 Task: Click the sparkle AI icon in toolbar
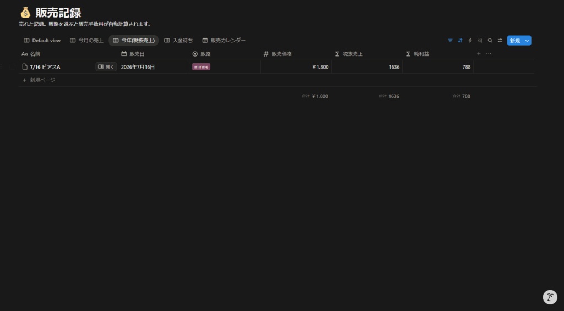pos(480,41)
